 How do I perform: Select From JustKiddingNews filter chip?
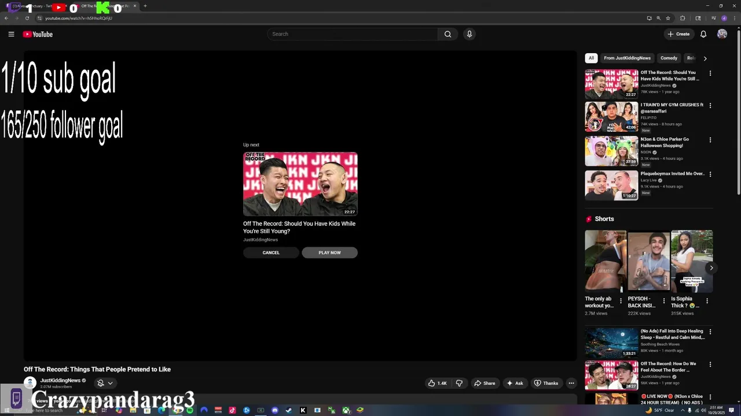[x=627, y=58]
